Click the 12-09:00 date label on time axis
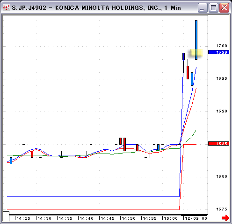Viewport: 232px width, 224px height. (196, 218)
